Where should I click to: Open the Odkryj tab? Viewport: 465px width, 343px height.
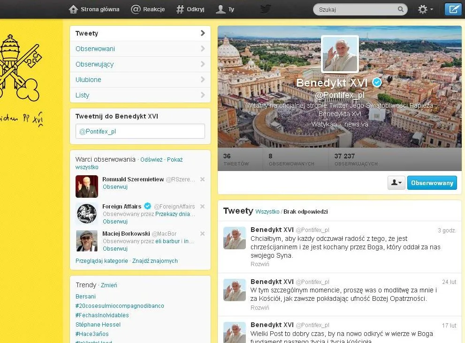click(190, 9)
